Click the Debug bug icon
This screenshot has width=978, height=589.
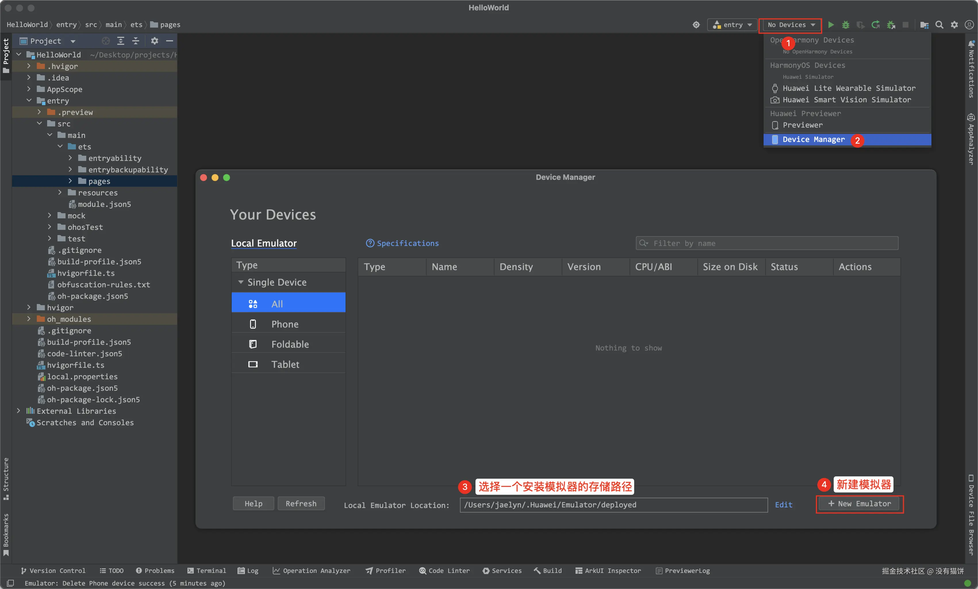[845, 25]
